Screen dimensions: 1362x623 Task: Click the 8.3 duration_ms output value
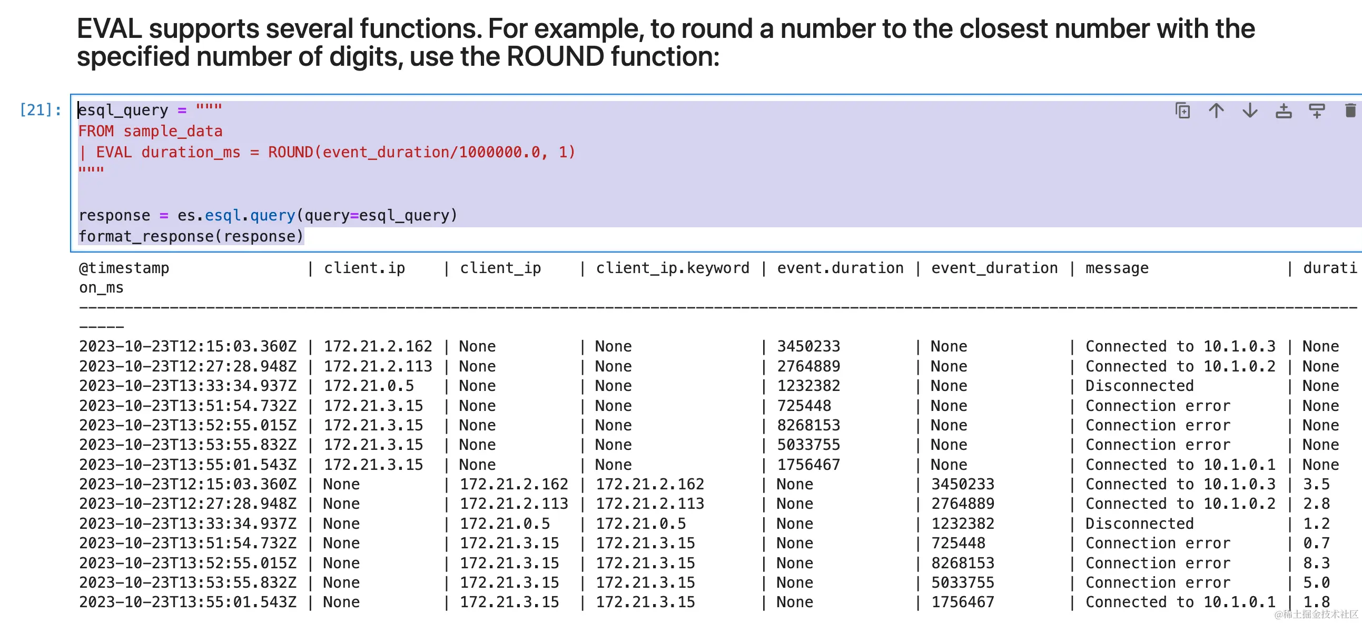coord(1316,563)
